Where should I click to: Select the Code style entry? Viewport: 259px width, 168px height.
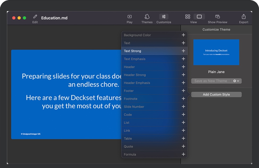tap(128, 114)
